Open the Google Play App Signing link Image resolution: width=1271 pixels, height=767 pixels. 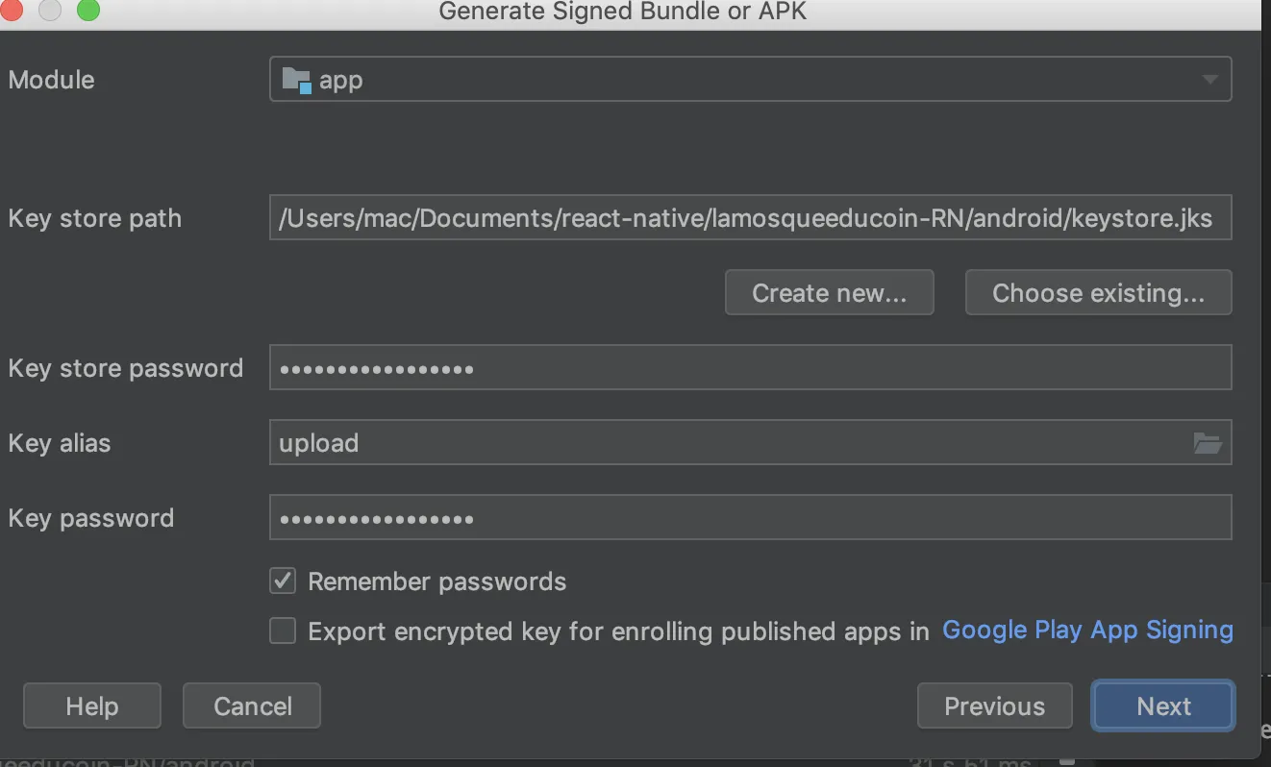click(1087, 631)
